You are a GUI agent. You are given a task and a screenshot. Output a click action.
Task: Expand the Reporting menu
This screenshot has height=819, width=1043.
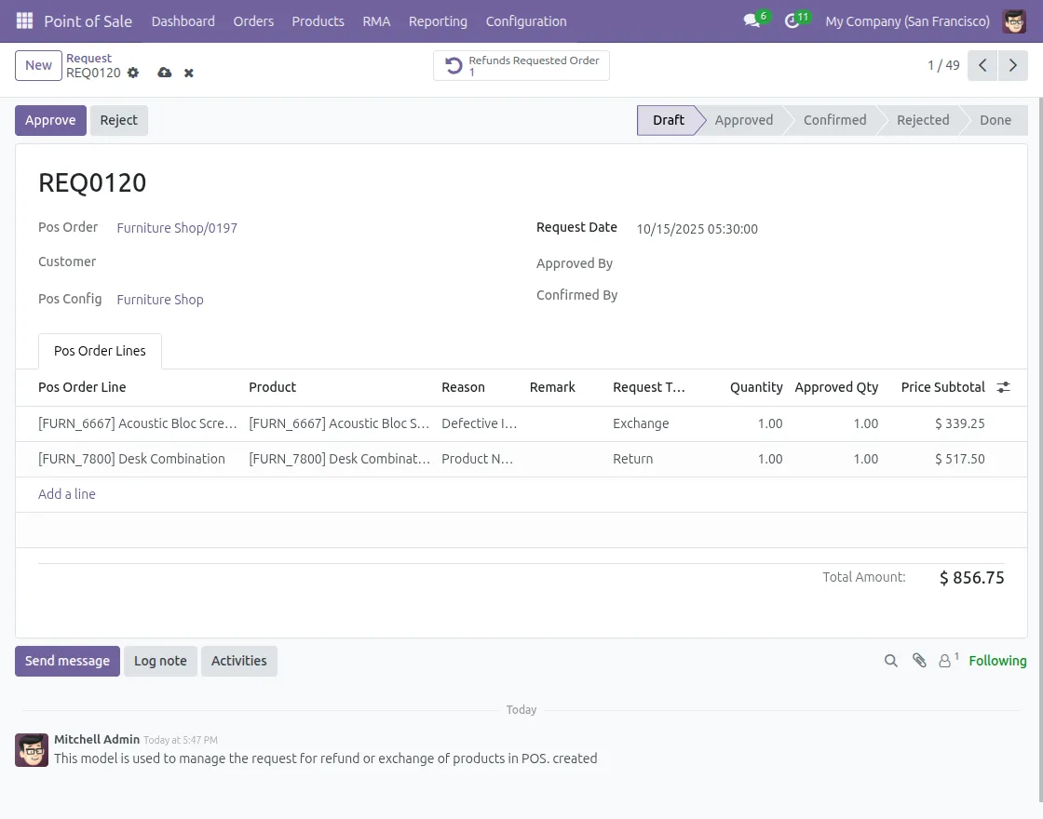pyautogui.click(x=438, y=20)
